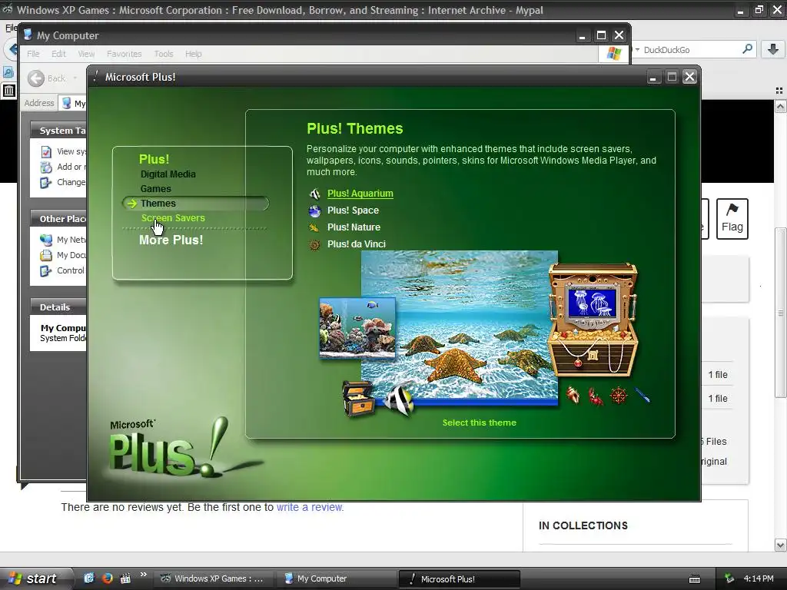Click the Nature leaf icon
This screenshot has height=590, width=787.
point(314,227)
